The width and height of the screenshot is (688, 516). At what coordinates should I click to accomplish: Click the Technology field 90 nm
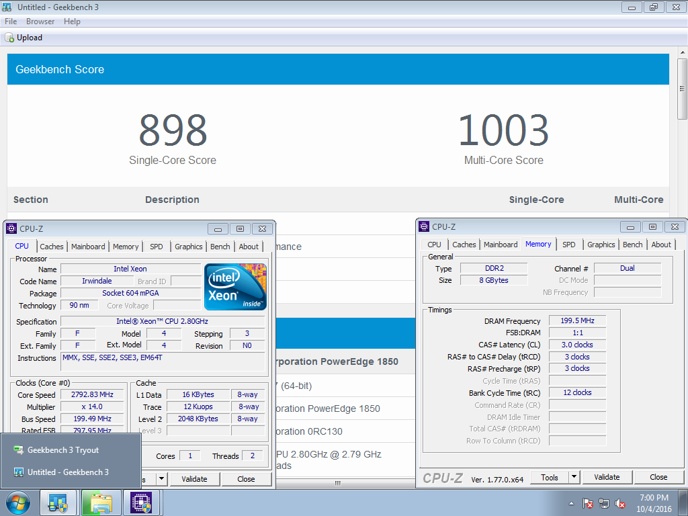click(79, 305)
